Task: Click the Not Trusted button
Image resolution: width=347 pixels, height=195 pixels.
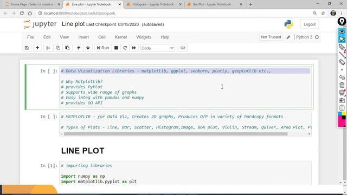Action: [271, 37]
